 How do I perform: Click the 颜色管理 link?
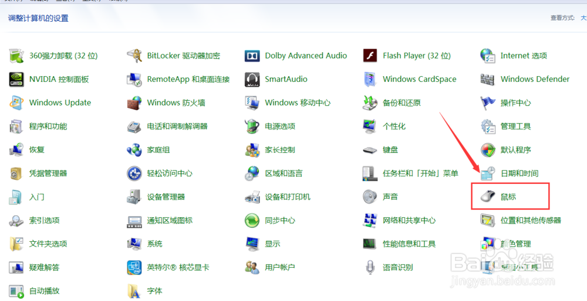(516, 244)
